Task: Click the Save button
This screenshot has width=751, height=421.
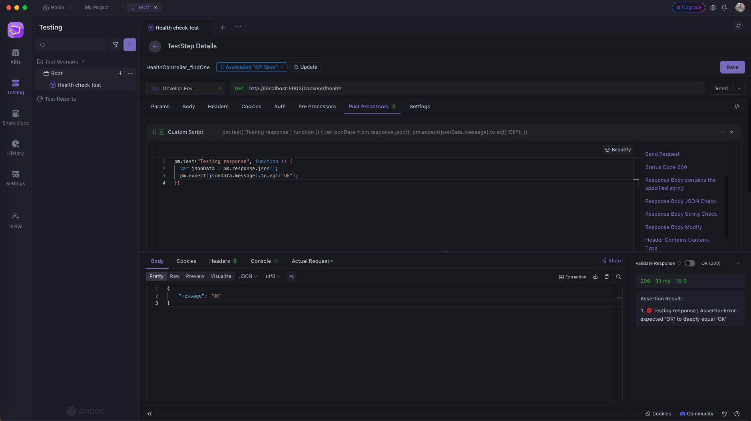Action: click(732, 67)
